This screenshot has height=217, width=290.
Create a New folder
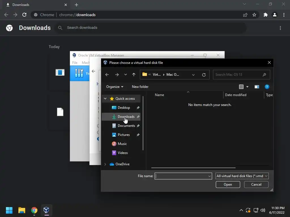pos(140,87)
